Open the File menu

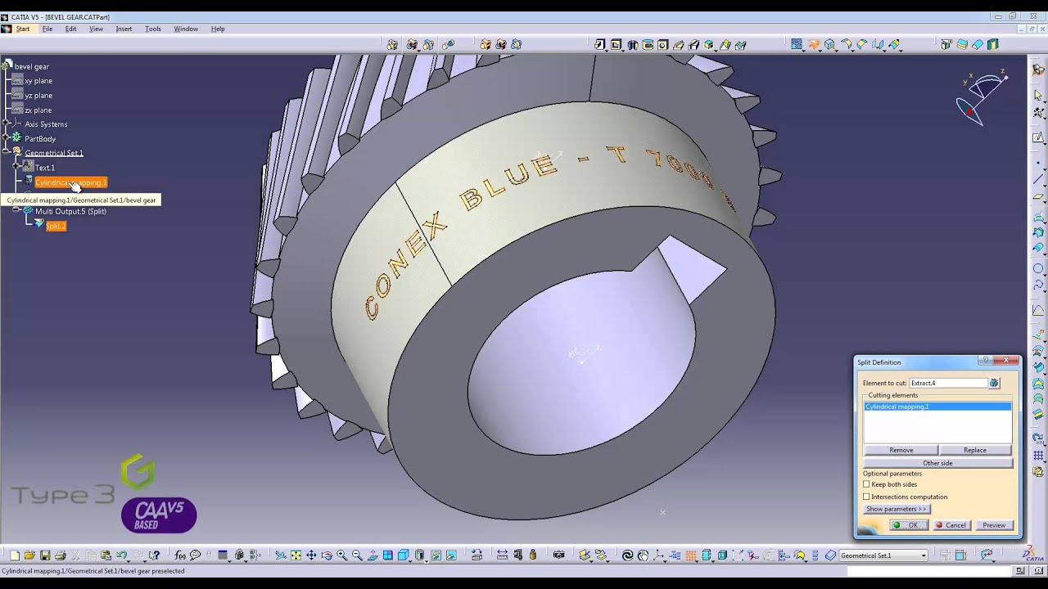47,29
